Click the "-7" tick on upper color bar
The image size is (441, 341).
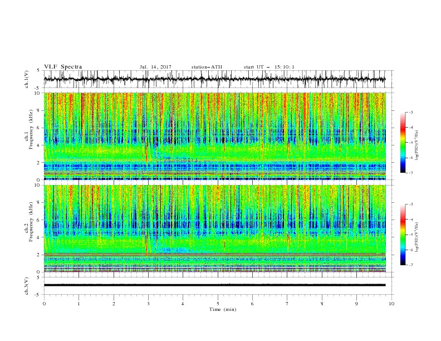coord(411,173)
